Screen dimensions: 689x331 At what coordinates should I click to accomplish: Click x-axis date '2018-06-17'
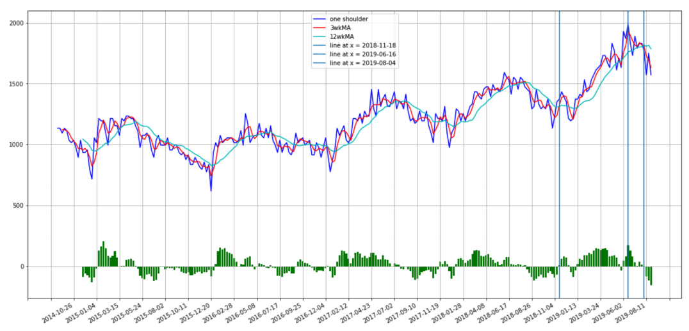point(492,312)
